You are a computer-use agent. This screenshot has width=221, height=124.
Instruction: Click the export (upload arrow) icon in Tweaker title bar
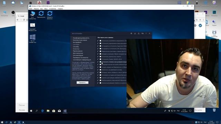point(135,33)
